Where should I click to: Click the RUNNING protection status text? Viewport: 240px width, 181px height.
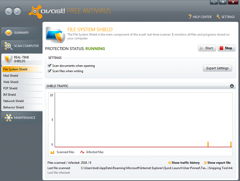(95, 49)
